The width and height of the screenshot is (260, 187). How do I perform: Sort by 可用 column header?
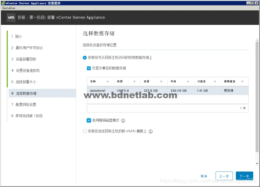tap(173, 81)
